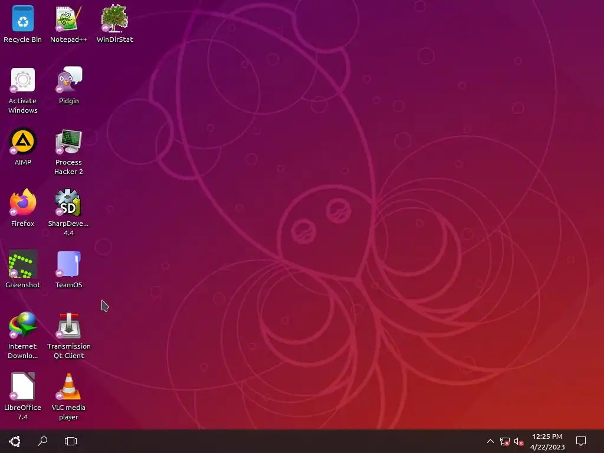This screenshot has width=604, height=453.
Task: Select the Firefox browser icon
Action: tap(23, 202)
